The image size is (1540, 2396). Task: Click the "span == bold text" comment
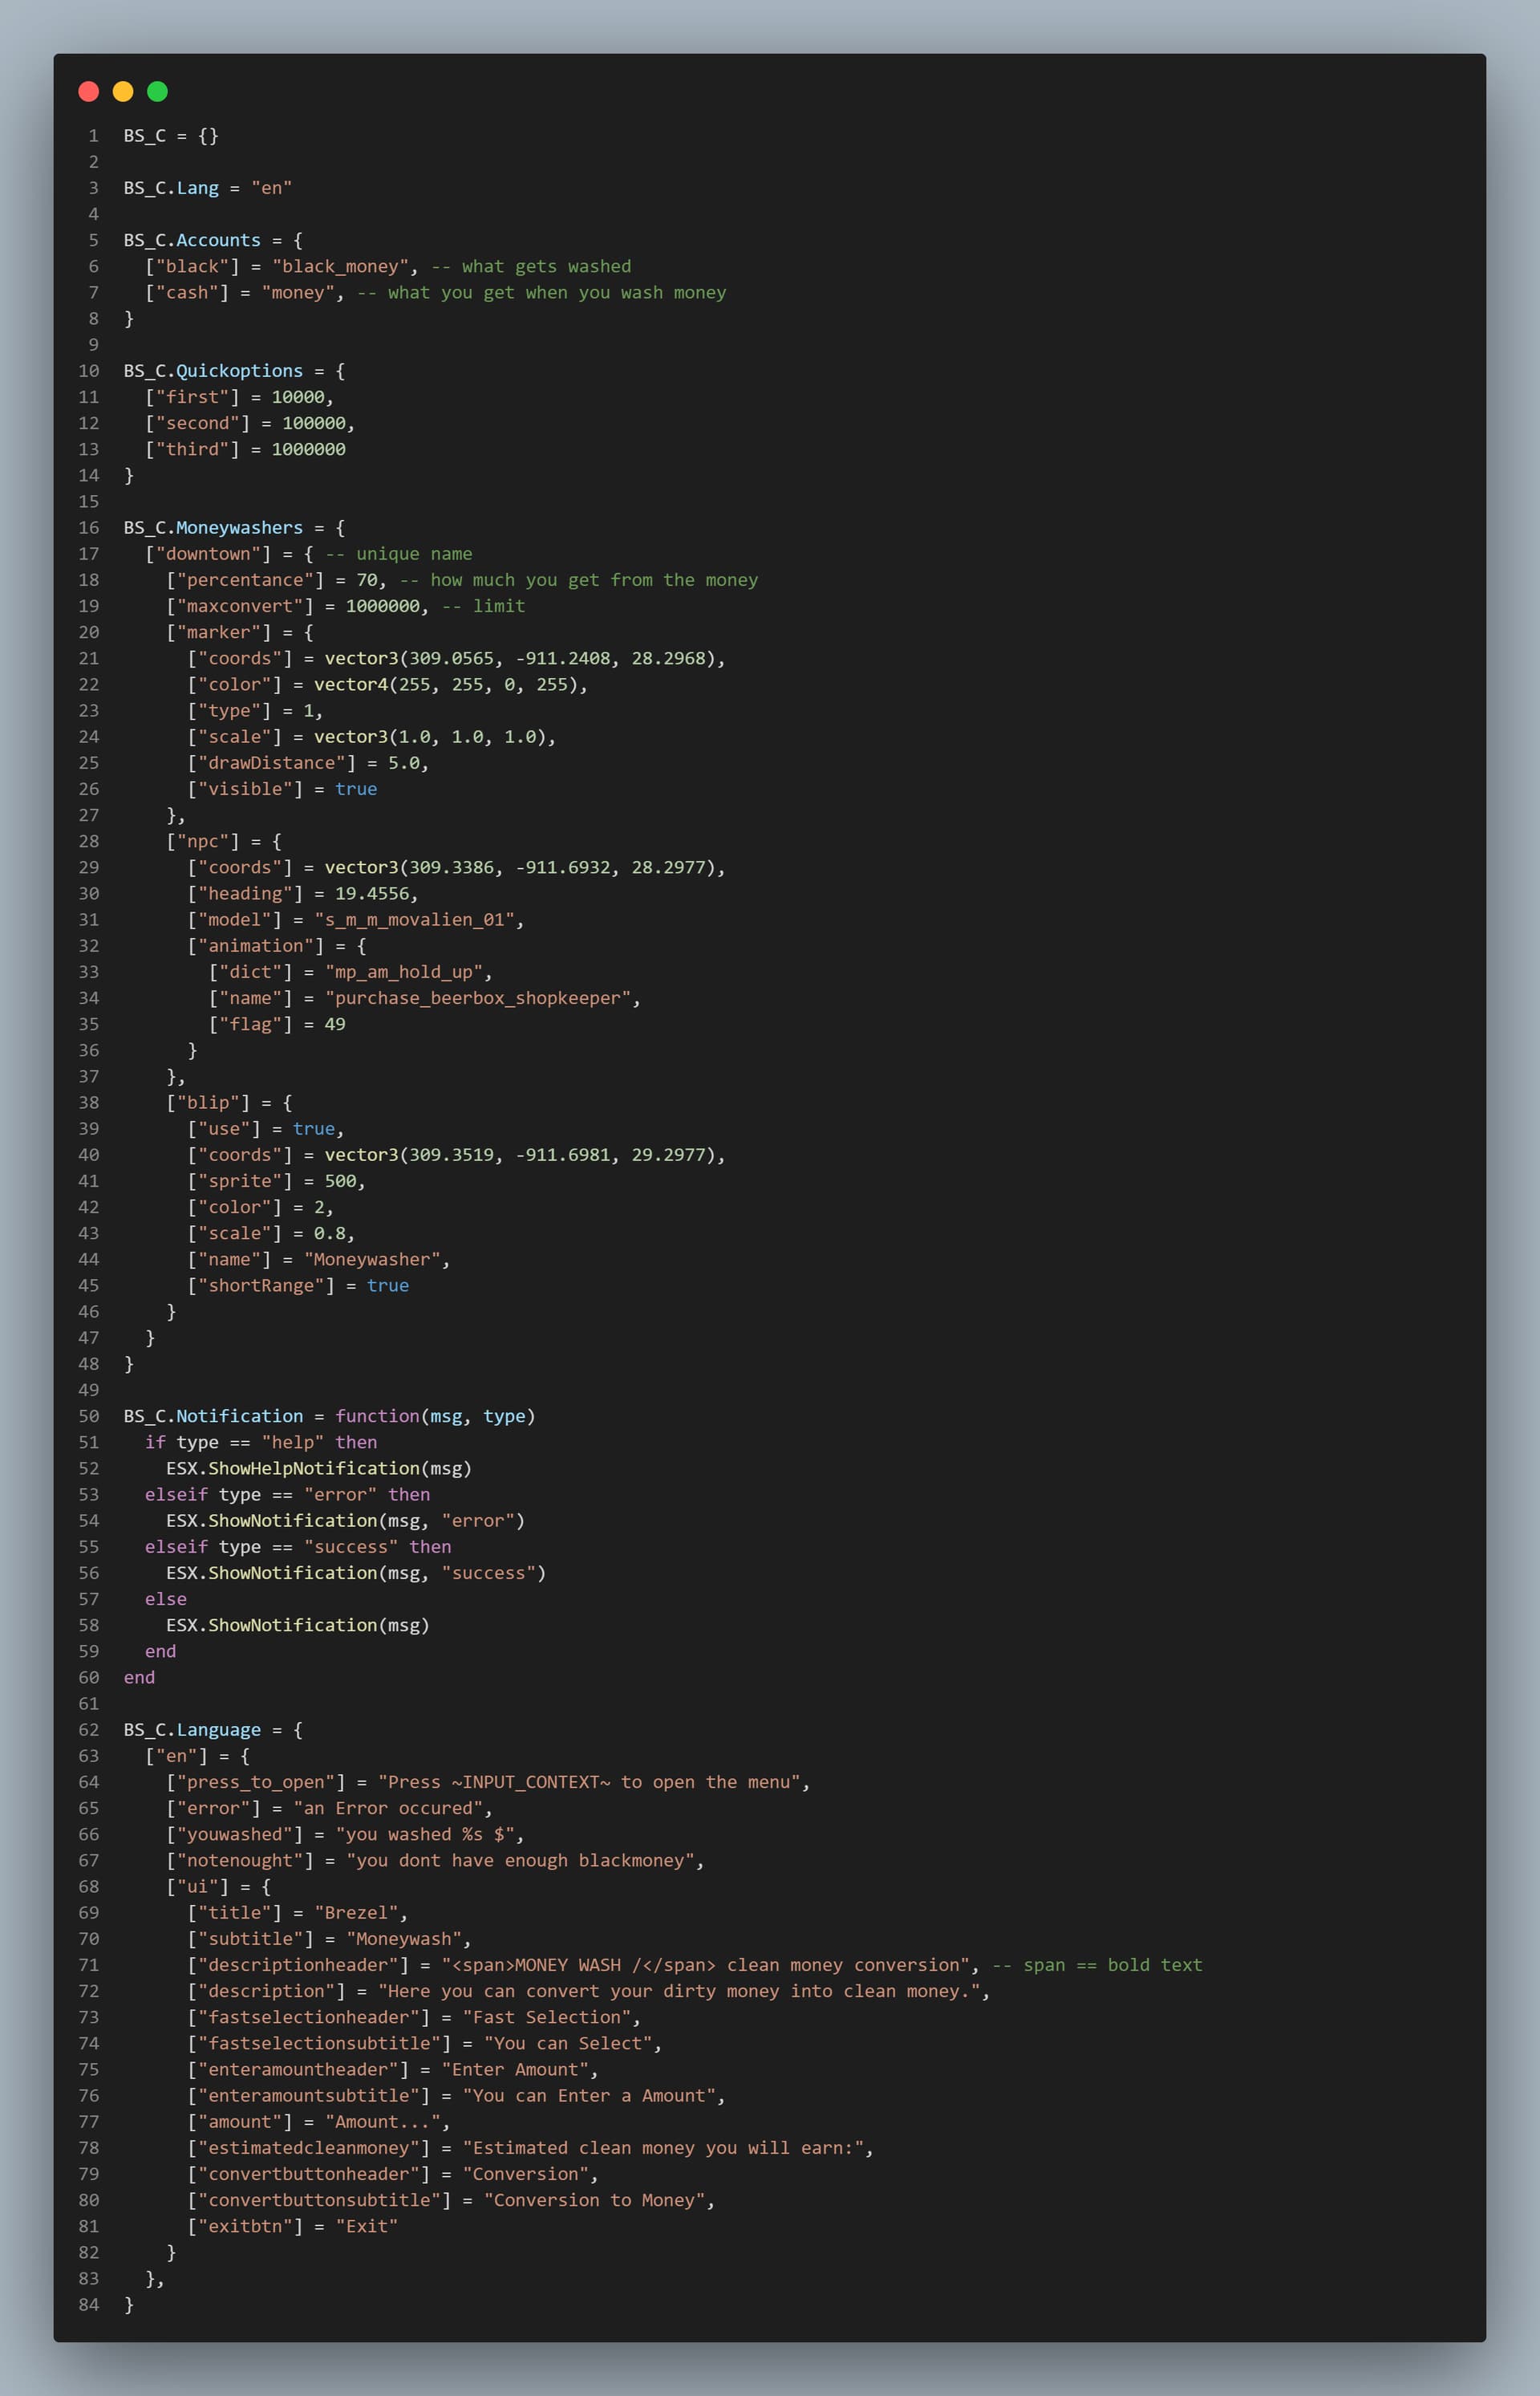tap(1112, 1965)
